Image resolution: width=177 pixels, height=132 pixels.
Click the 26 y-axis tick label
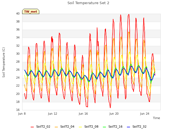(18, 70)
